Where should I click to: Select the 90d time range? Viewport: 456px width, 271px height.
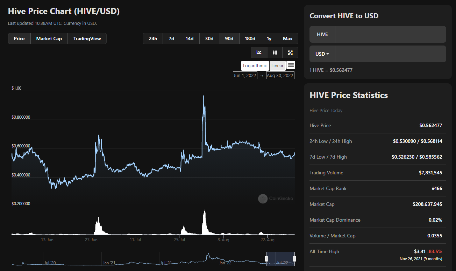[x=229, y=39]
